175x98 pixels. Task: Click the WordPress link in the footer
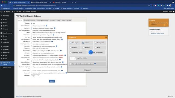(x=19, y=96)
